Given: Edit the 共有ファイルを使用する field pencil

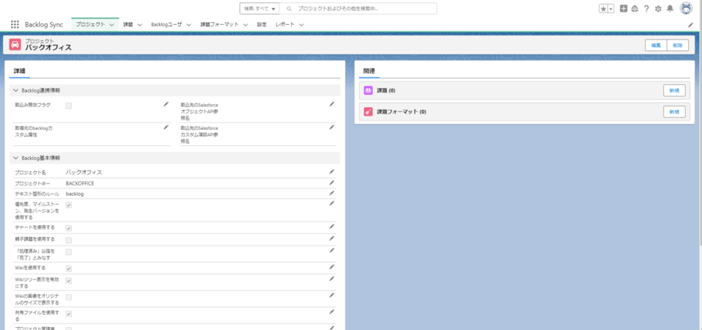Looking at the screenshot, I should [332, 312].
